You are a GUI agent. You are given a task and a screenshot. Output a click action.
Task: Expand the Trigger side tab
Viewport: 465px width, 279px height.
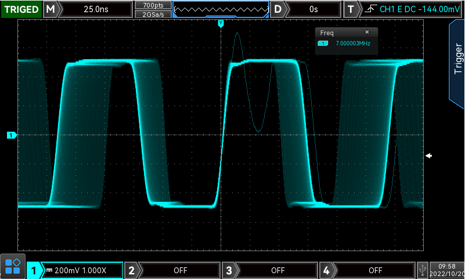pyautogui.click(x=457, y=58)
